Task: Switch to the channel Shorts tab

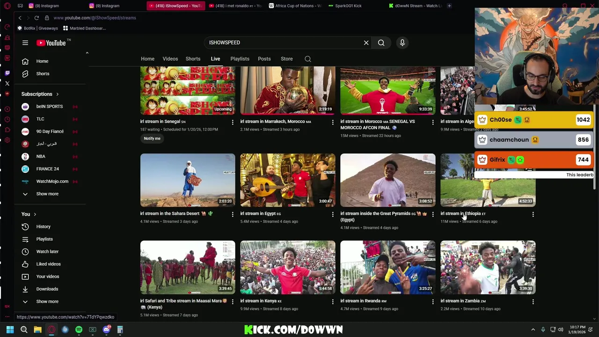Action: pos(193,59)
